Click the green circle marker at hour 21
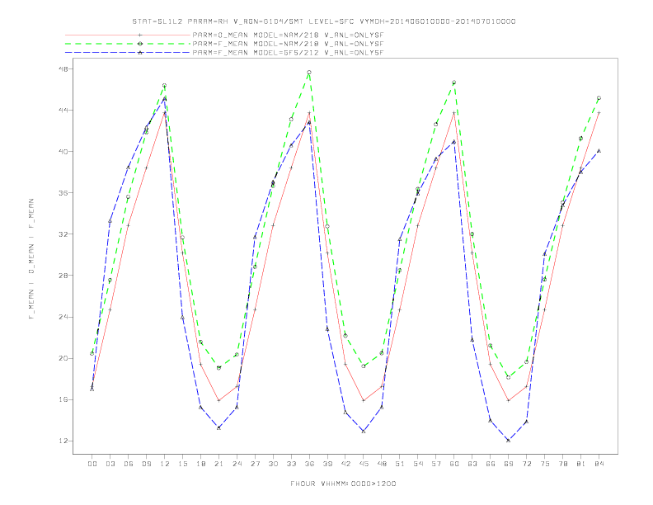Viewport: 653px width, 505px height. pos(218,368)
